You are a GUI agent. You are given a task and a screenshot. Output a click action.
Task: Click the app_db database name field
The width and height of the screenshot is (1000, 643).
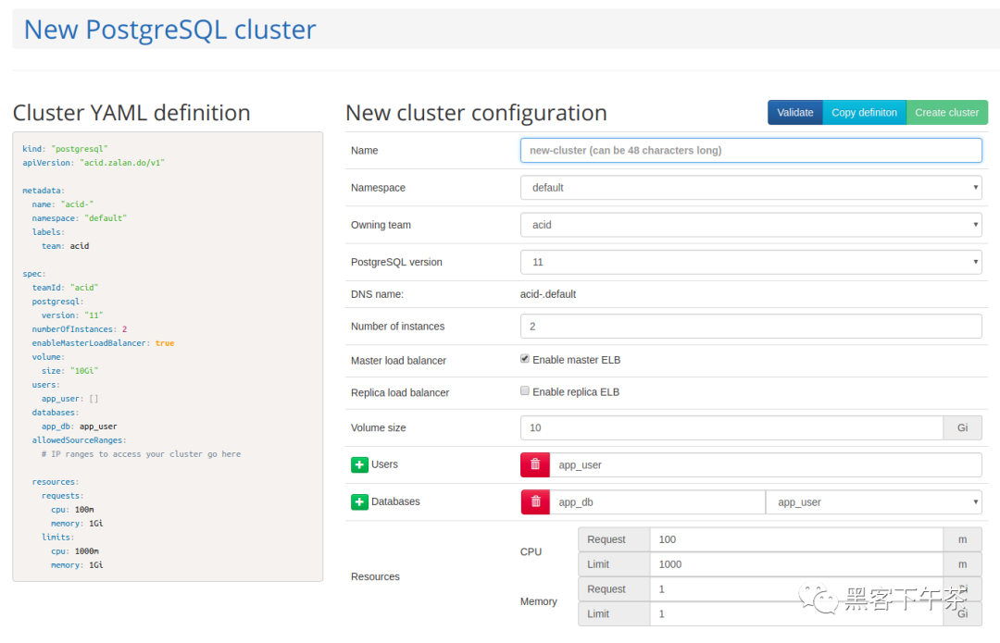656,502
